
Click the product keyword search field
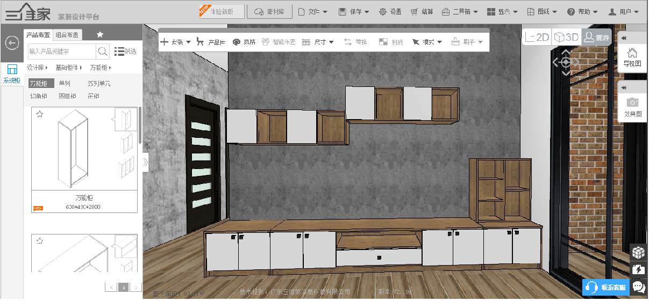[x=61, y=52]
